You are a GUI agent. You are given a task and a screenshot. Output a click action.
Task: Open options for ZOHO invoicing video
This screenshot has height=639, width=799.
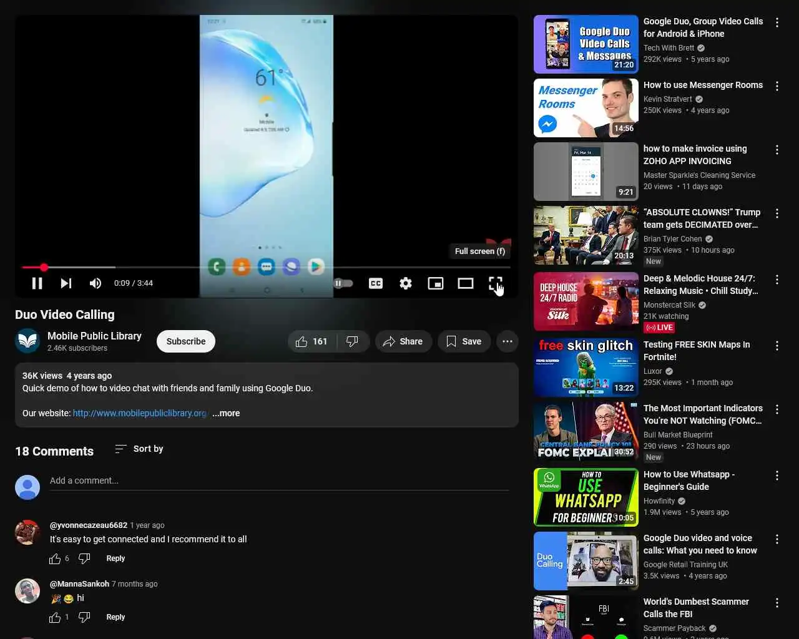[777, 150]
